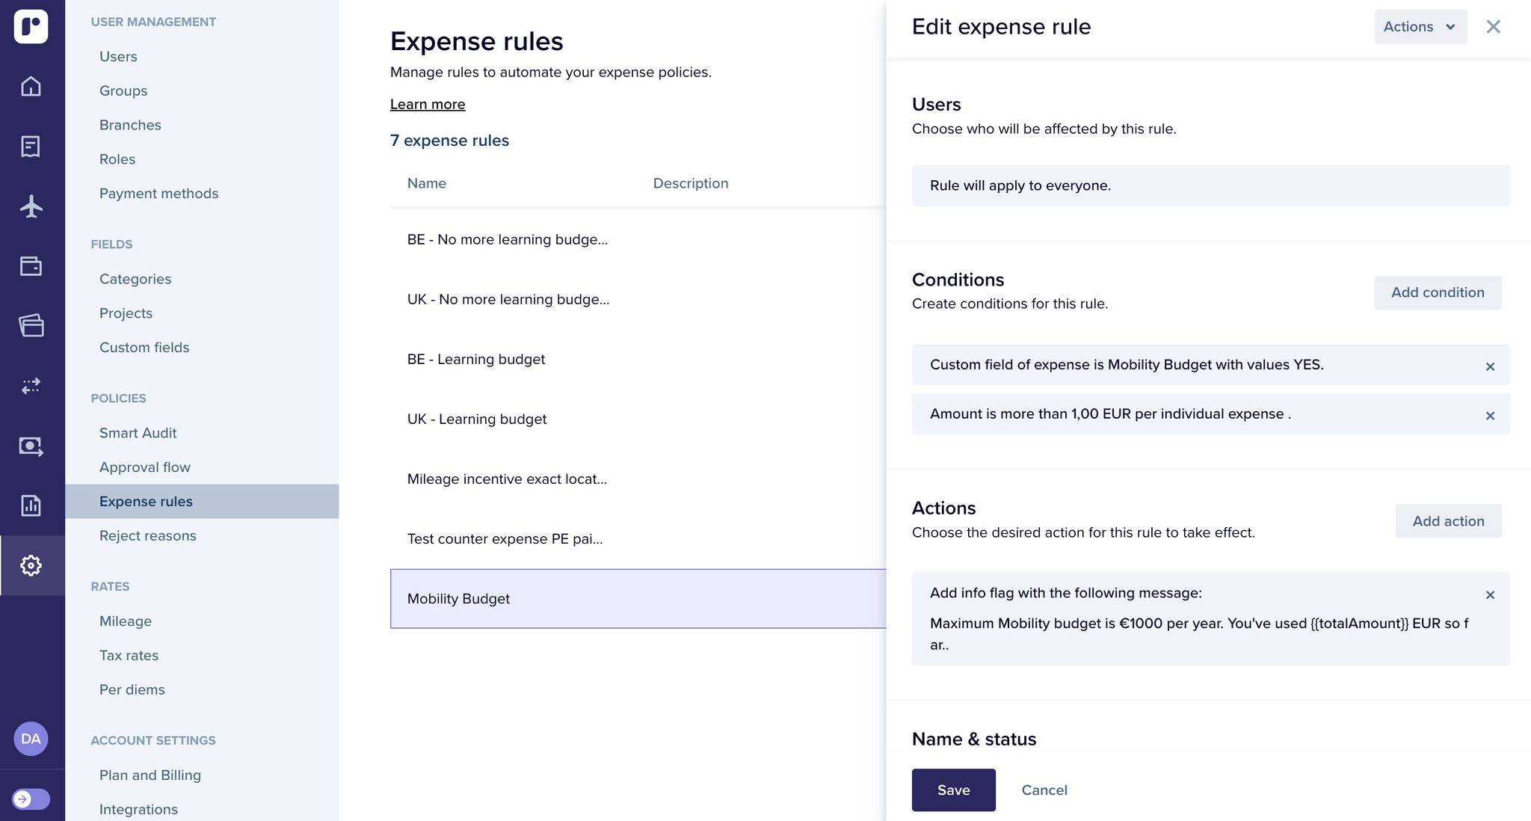Open the expenses receipt icon in sidebar
Viewport: 1531px width, 821px height.
pyautogui.click(x=31, y=147)
